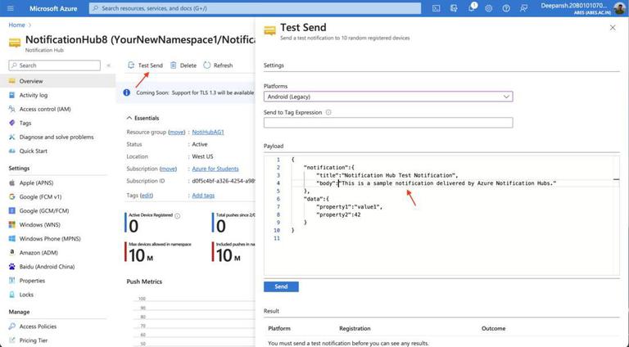Click the Google (FCM v1) icon
Viewport: 629px width, 347px height.
pos(12,196)
